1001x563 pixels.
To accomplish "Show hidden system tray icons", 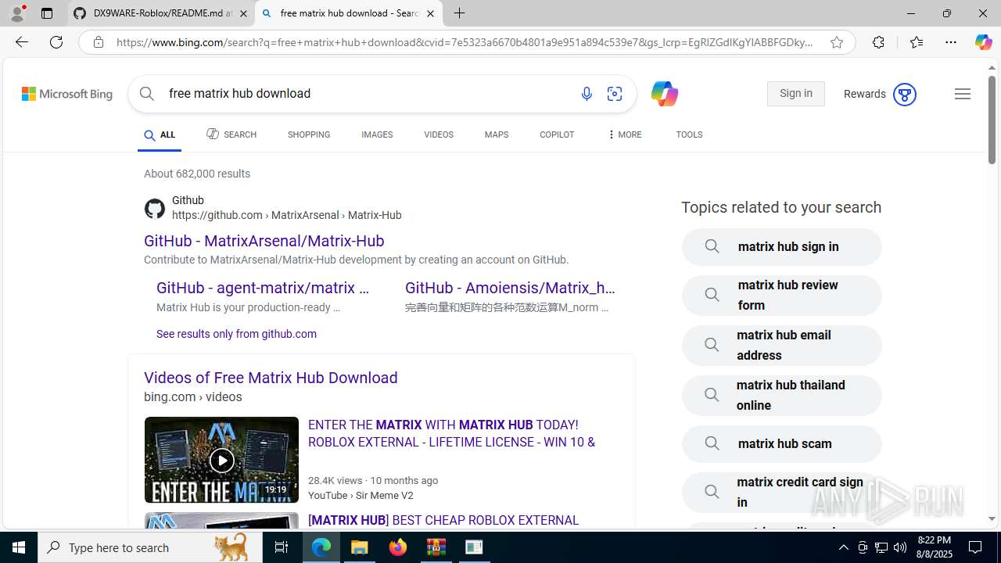I will [x=843, y=547].
